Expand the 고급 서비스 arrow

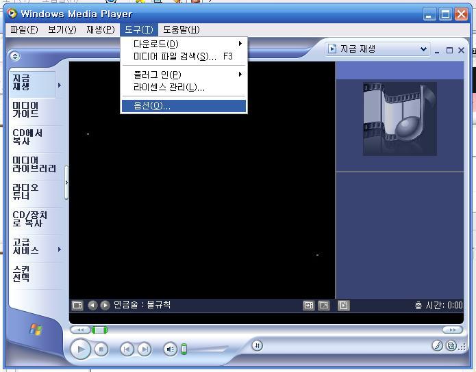coord(60,249)
